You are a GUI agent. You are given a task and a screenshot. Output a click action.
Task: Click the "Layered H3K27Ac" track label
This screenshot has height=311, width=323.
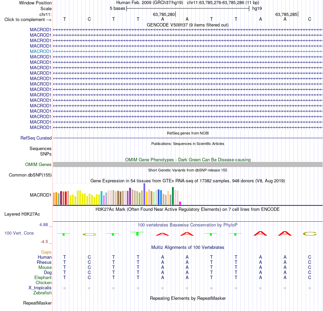pyautogui.click(x=22, y=214)
